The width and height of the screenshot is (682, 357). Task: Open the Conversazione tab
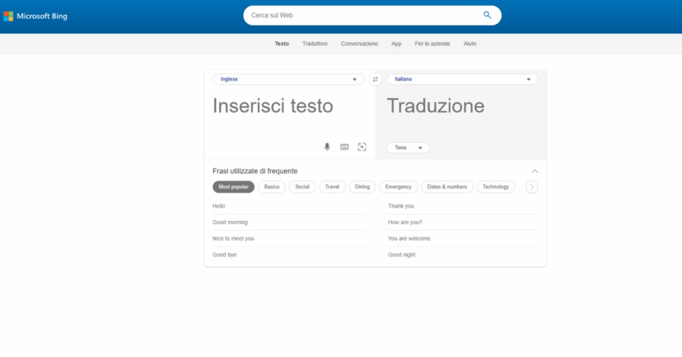pyautogui.click(x=359, y=44)
